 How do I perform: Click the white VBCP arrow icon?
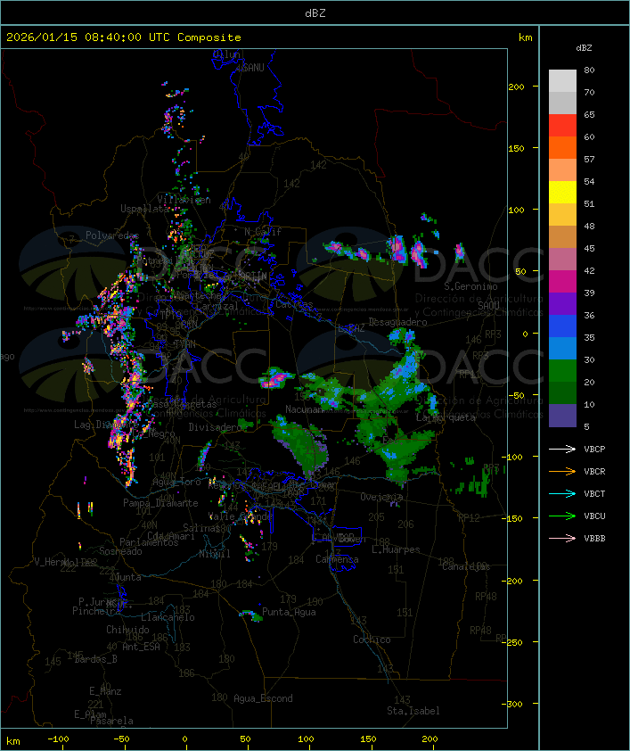(x=562, y=450)
